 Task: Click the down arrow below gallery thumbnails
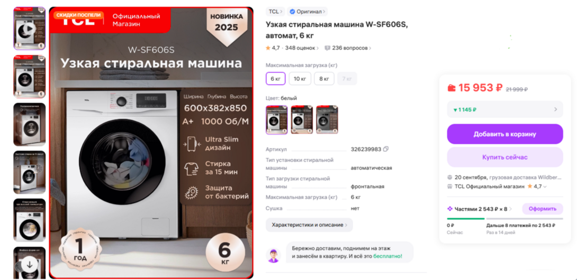pos(30,264)
